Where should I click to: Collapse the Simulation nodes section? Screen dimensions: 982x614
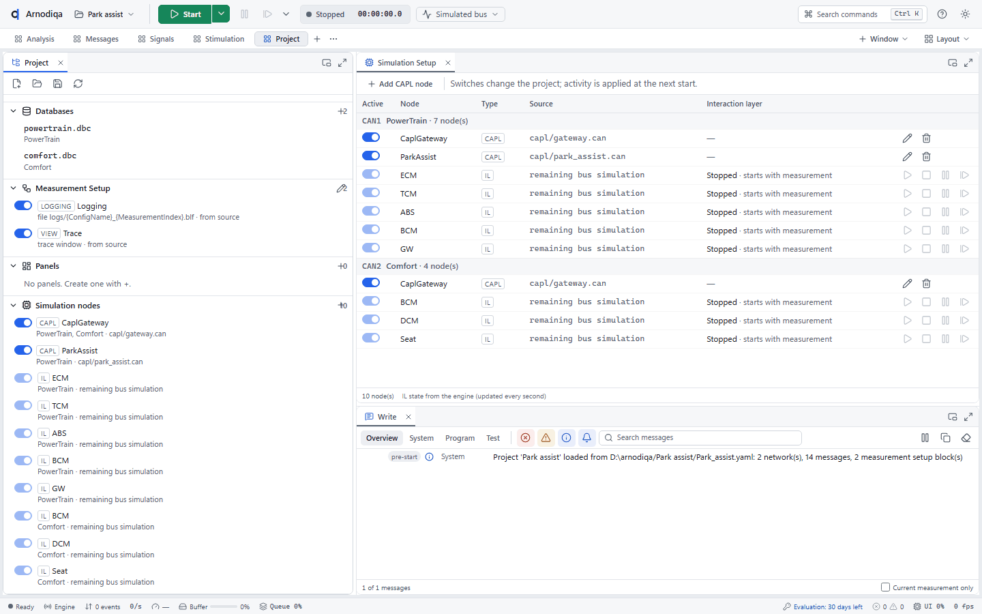[x=13, y=306]
